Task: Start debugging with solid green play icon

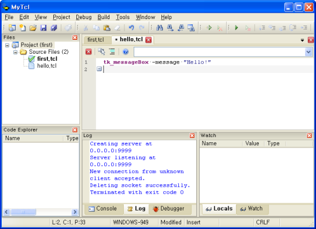Action: point(237,28)
